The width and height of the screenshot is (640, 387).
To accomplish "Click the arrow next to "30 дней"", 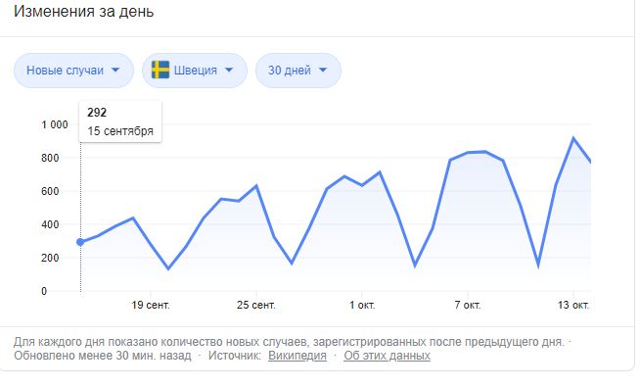I will click(323, 70).
